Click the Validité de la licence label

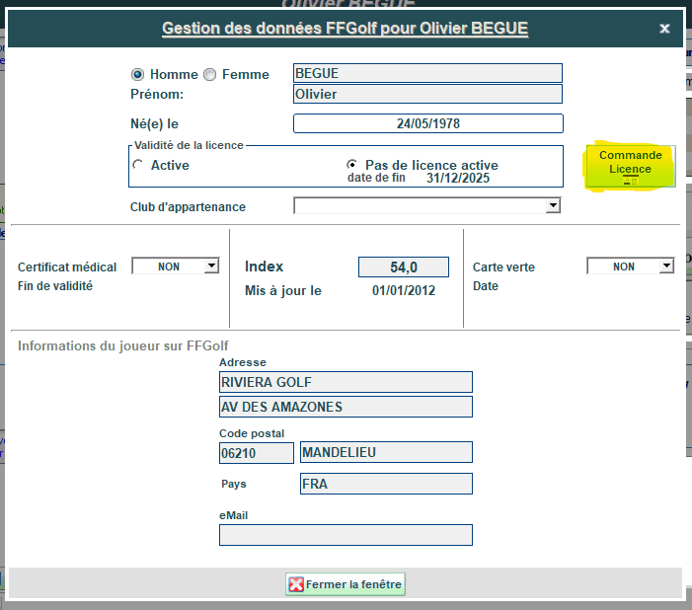[189, 145]
